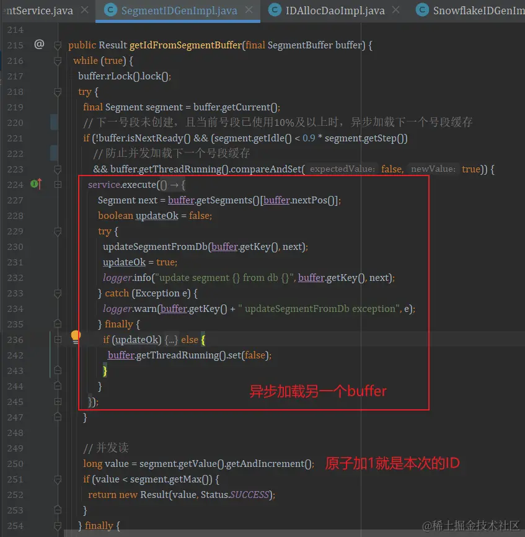
Task: Close the IDAllocDaoImpl.java tab
Action: tap(395, 11)
